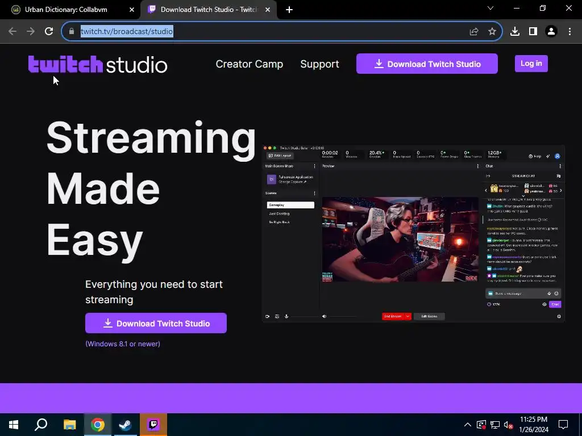This screenshot has width=582, height=436.
Task: Open the Windows Start menu
Action: tap(14, 425)
